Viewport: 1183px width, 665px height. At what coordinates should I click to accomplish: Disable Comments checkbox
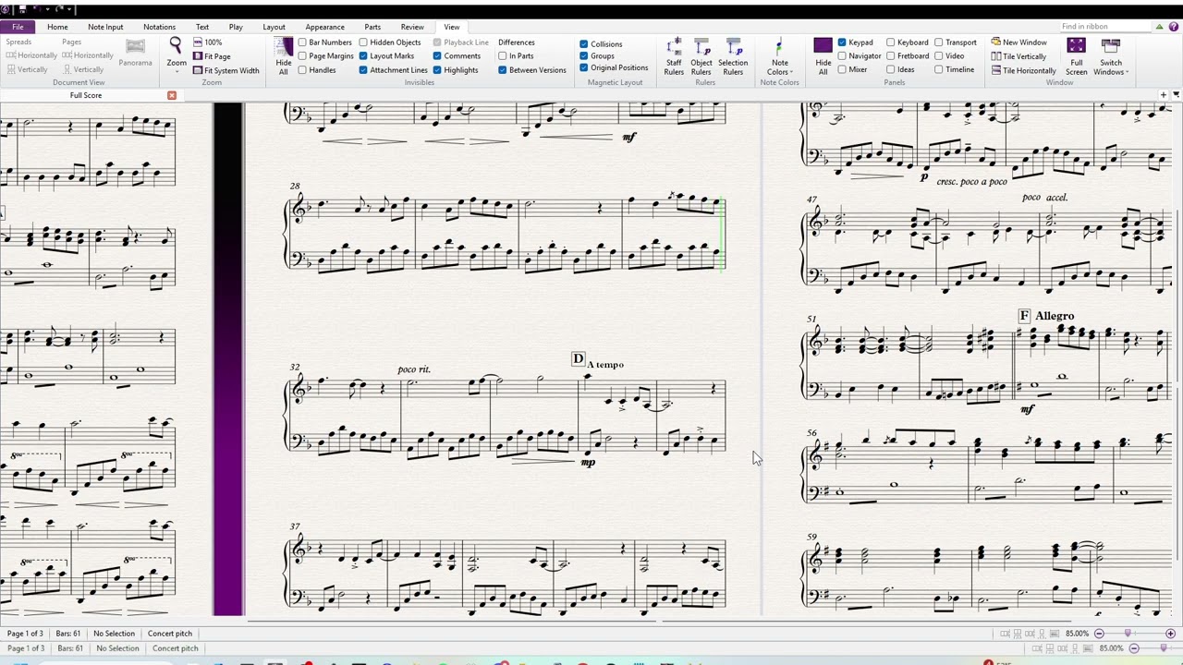tap(437, 56)
